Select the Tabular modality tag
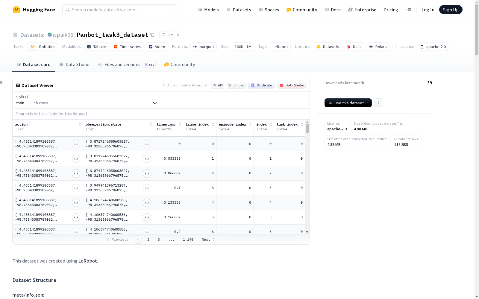 tap(96, 47)
